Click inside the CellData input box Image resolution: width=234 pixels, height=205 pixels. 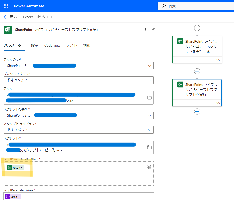pos(71,173)
